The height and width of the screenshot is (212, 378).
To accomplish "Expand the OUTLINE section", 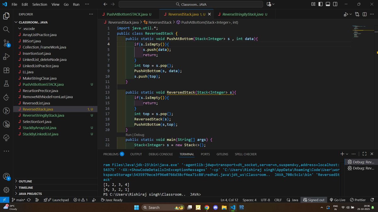I will coord(26,181).
